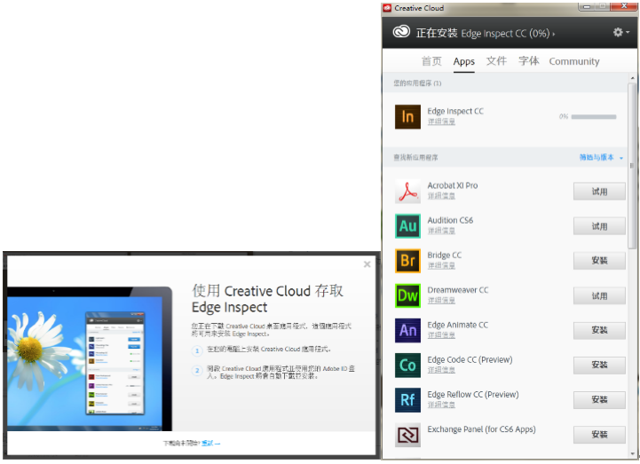This screenshot has width=640, height=464.
Task: Close the Edge Inspect download dialog
Action: [x=367, y=264]
